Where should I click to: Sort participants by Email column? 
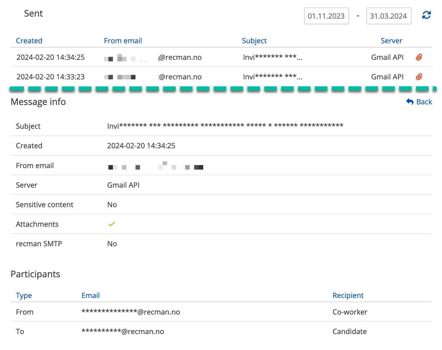click(90, 295)
